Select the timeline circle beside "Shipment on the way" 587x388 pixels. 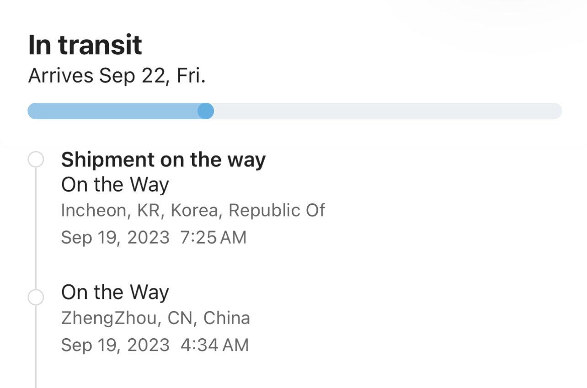click(x=36, y=160)
